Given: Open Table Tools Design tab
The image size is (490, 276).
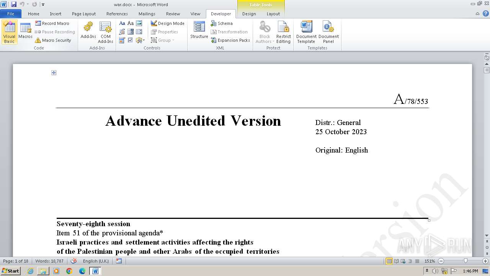Looking at the screenshot, I should pos(249,14).
